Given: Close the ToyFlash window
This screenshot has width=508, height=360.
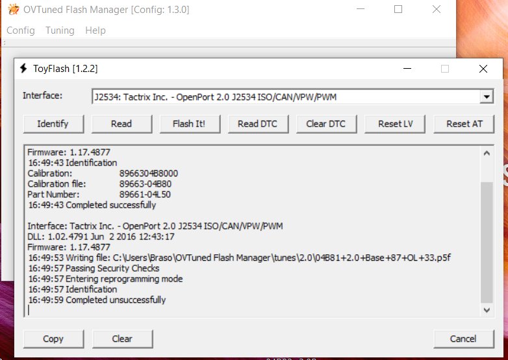Looking at the screenshot, I should click(483, 69).
